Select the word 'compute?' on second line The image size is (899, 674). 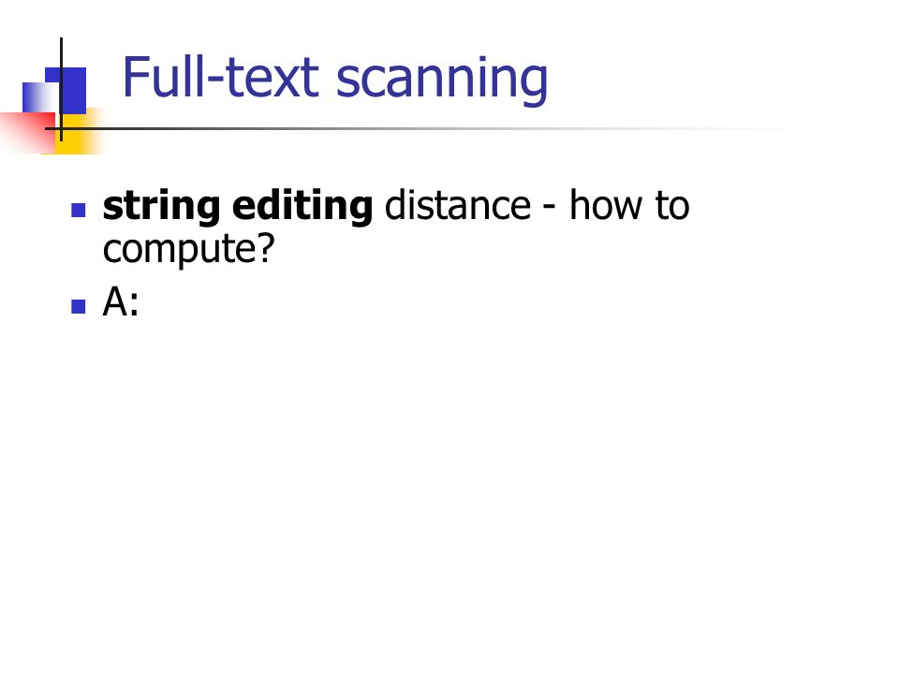click(x=189, y=250)
